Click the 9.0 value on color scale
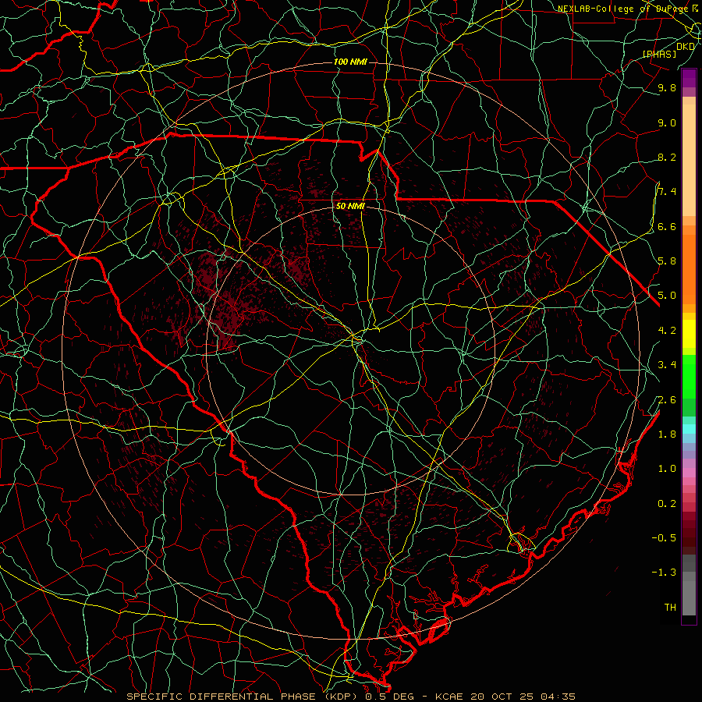702x702 pixels. (667, 122)
